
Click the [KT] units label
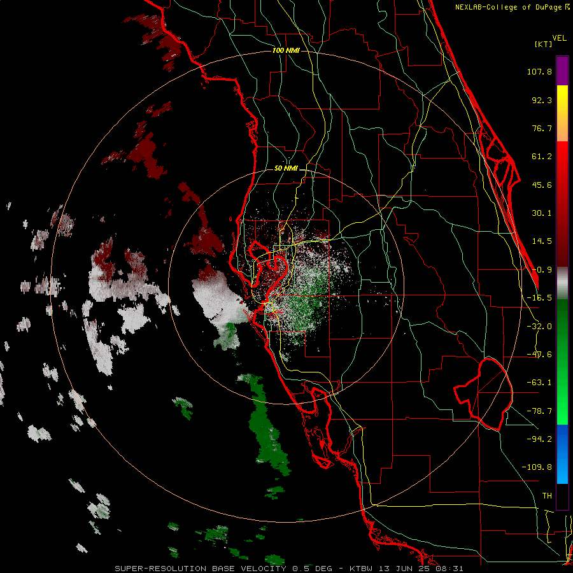point(544,44)
